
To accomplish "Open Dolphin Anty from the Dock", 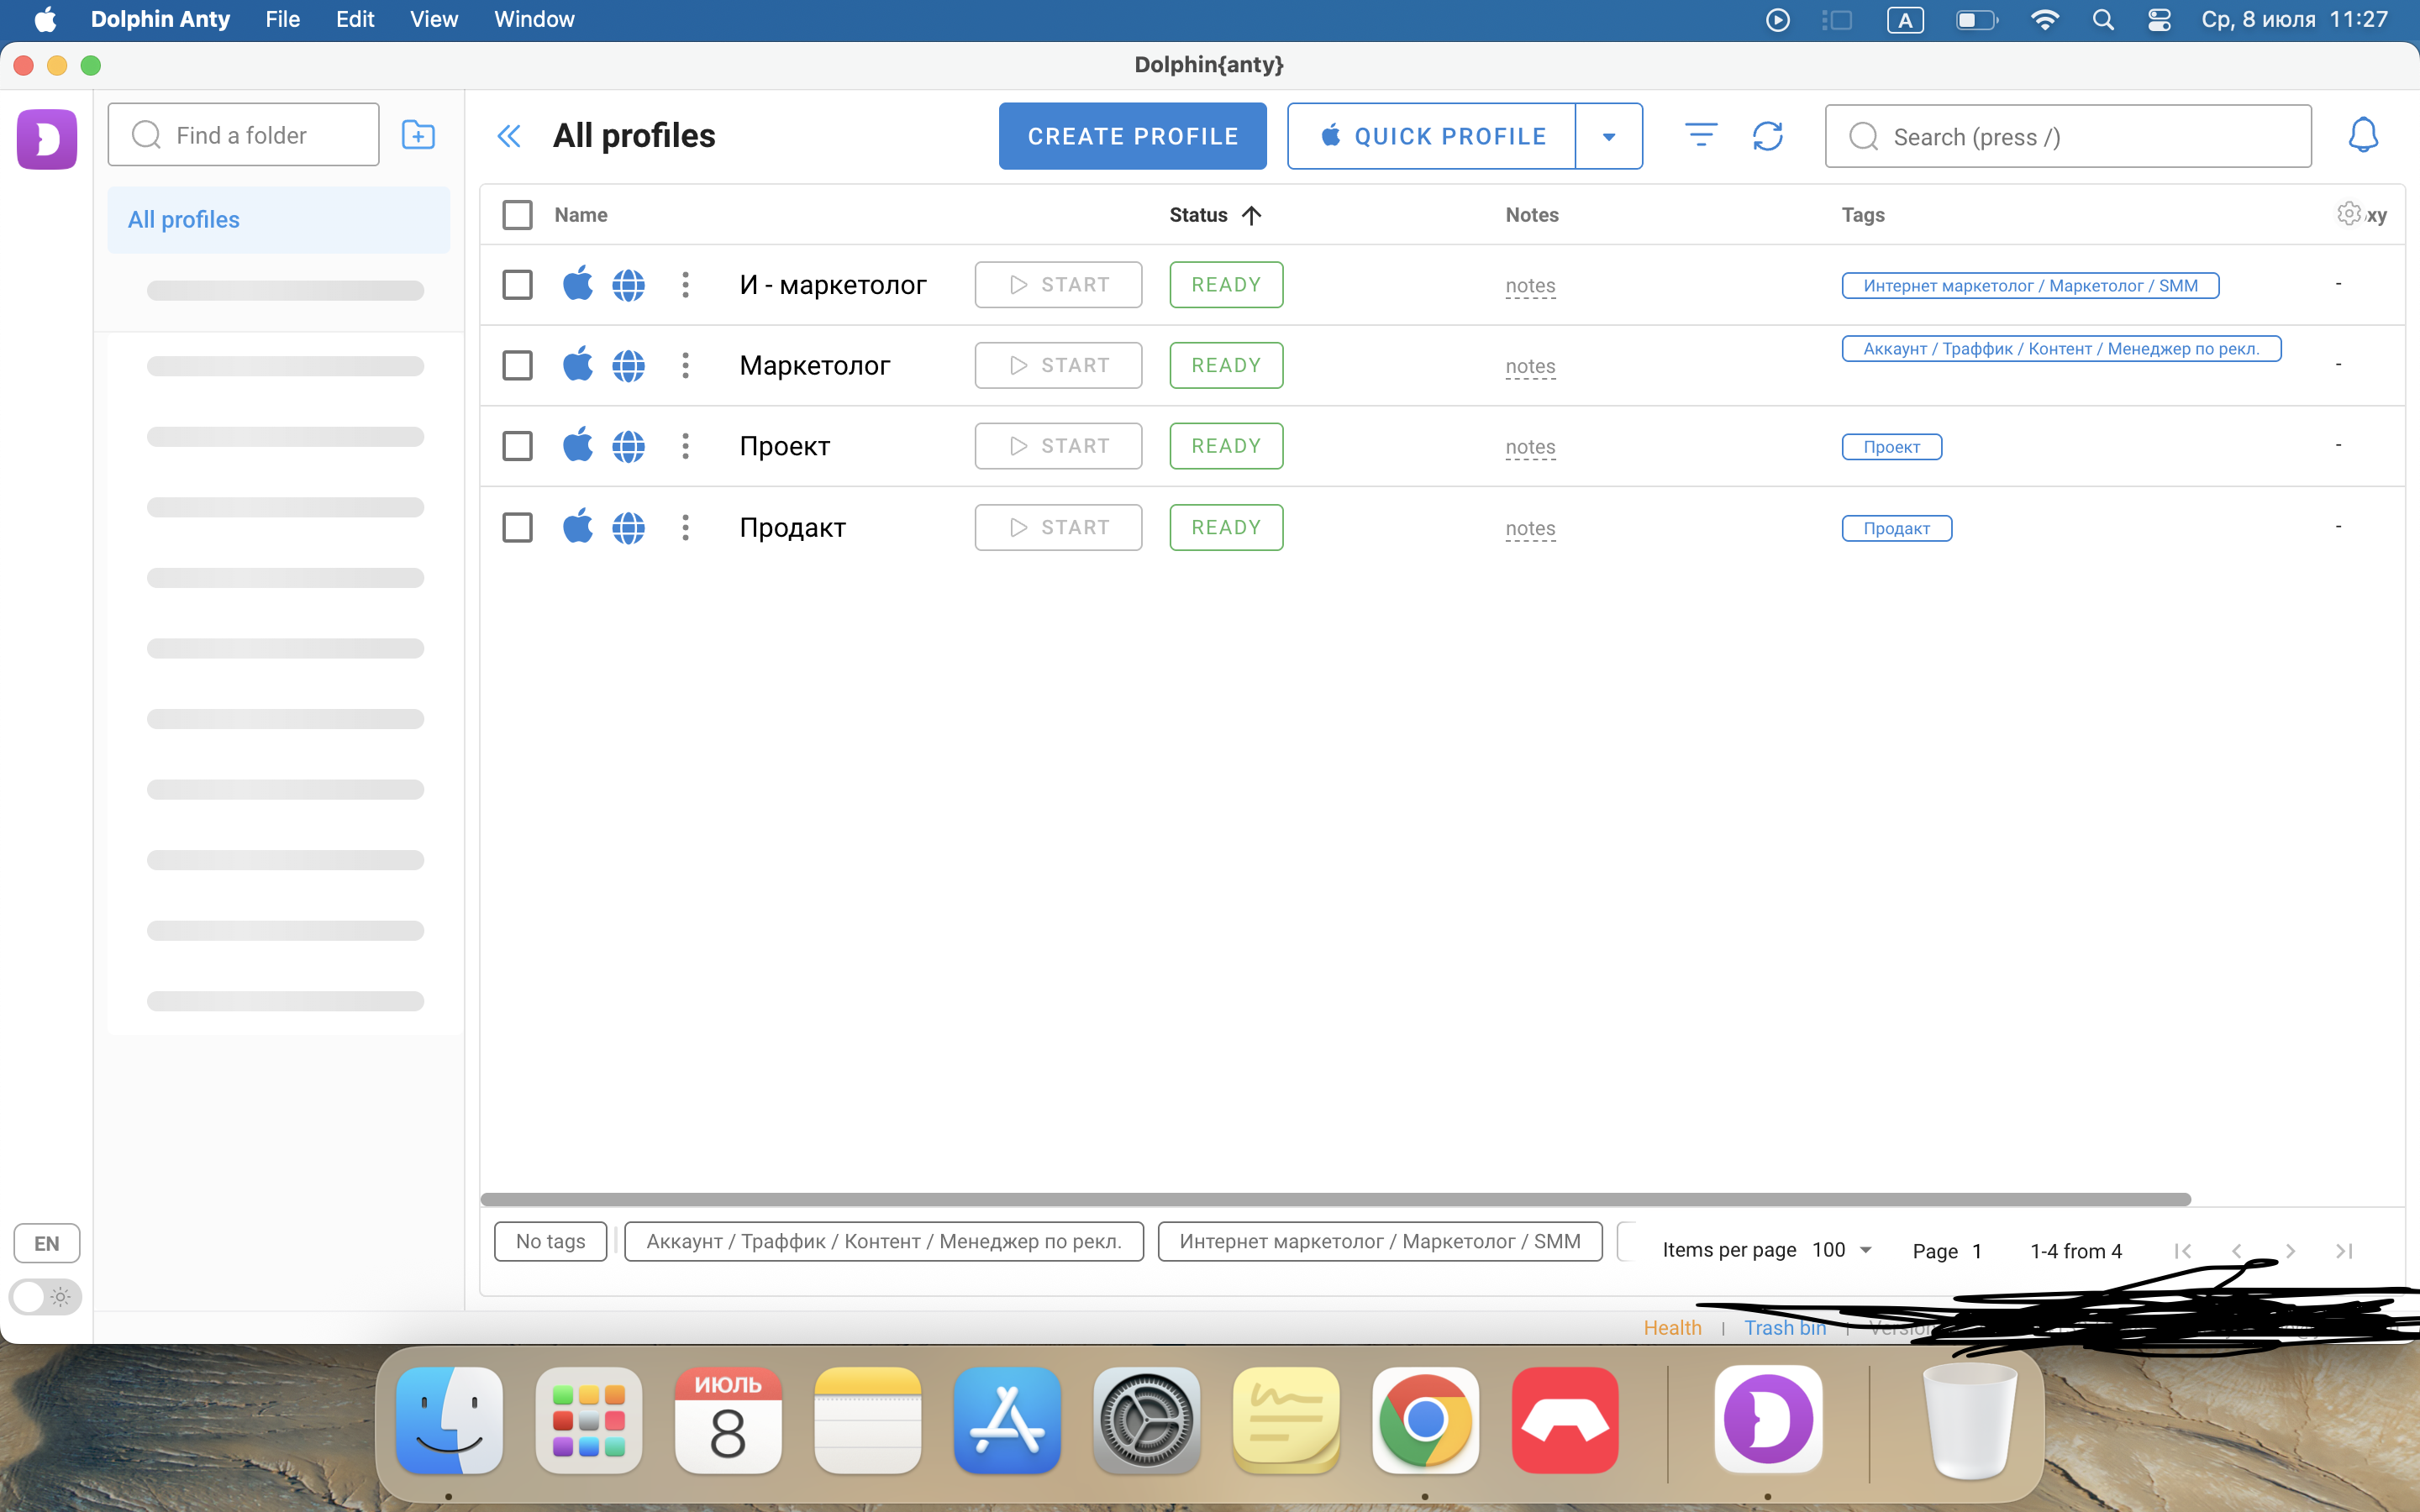I will (1768, 1420).
